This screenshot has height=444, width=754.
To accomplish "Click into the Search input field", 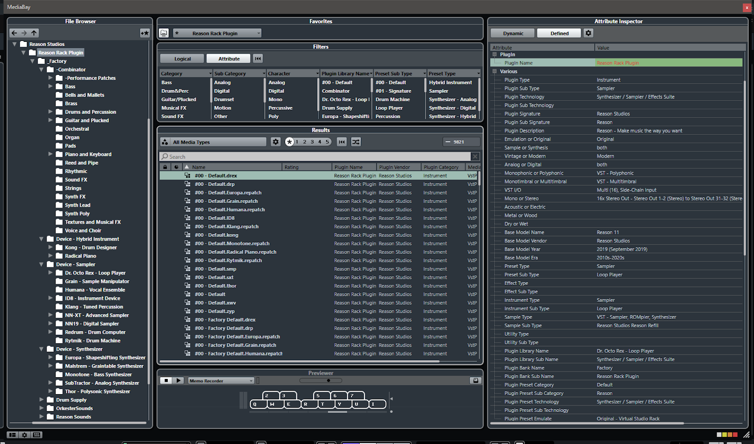I will click(315, 156).
